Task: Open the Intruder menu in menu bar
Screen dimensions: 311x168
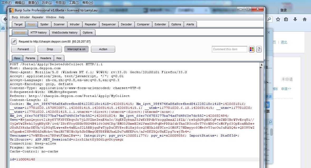Action: click(25, 17)
